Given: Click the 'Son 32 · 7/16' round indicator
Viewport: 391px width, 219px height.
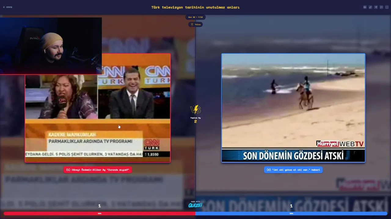Looking at the screenshot, I should [x=195, y=17].
